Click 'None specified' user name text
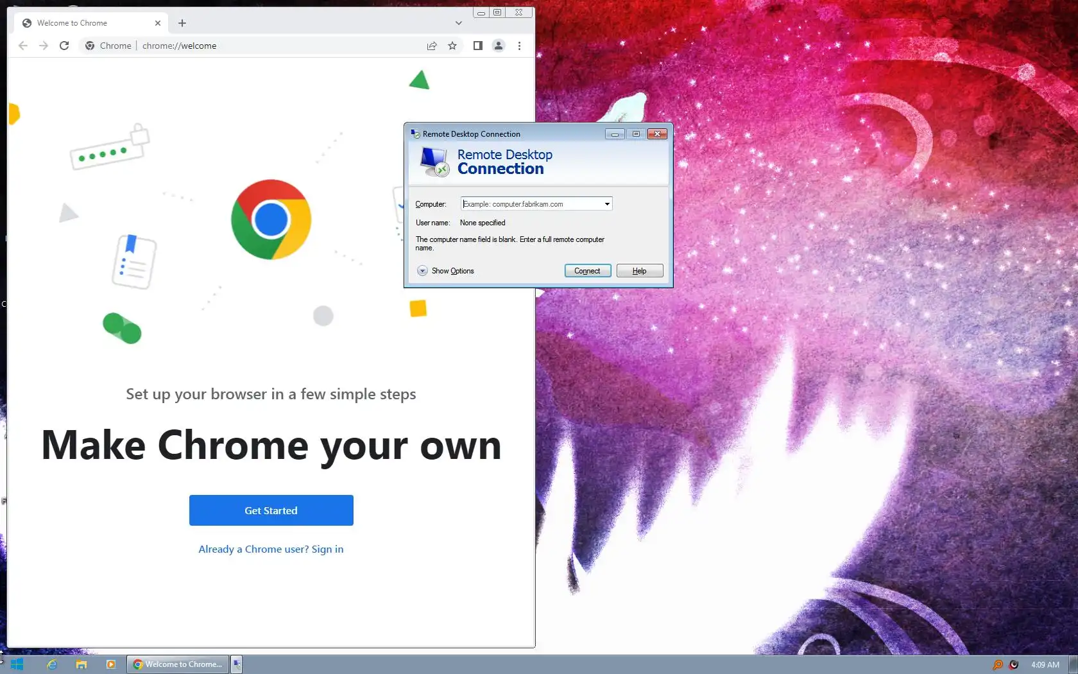1078x674 pixels. [x=483, y=223]
